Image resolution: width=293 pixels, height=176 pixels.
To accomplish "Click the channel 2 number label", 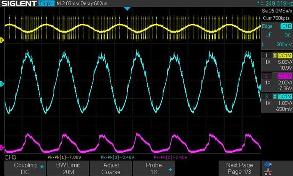I will point(266,76).
